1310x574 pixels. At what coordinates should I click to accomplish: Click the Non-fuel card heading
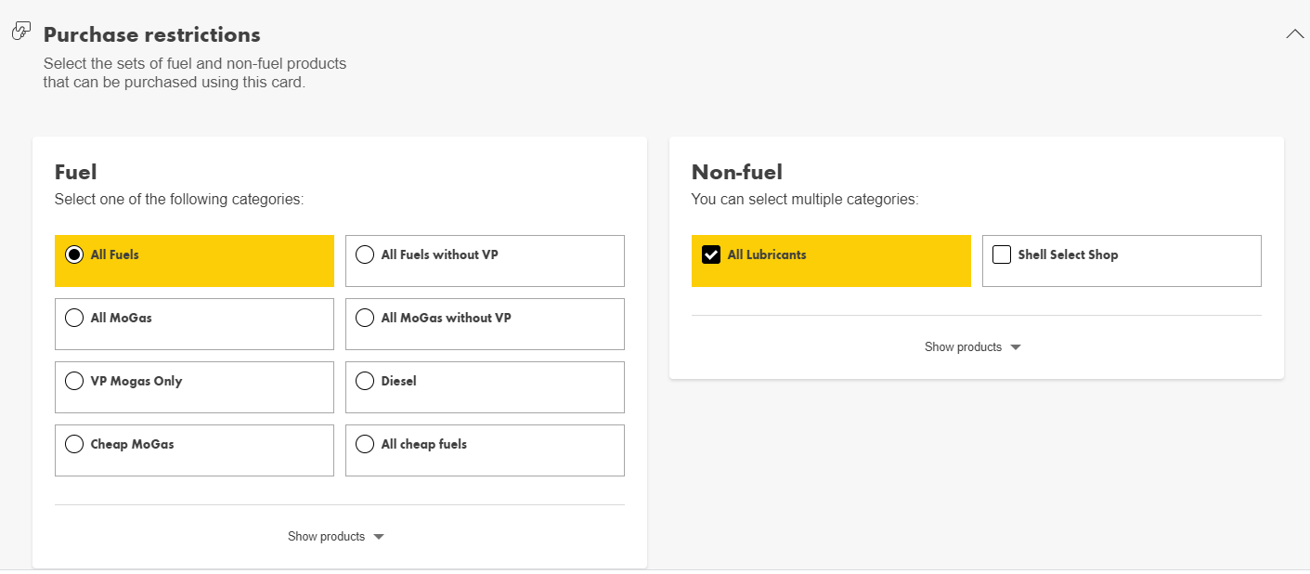pos(737,172)
